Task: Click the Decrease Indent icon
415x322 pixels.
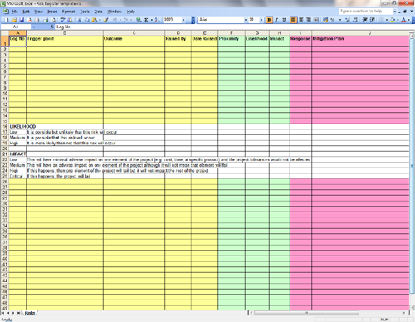Action: click(364, 20)
